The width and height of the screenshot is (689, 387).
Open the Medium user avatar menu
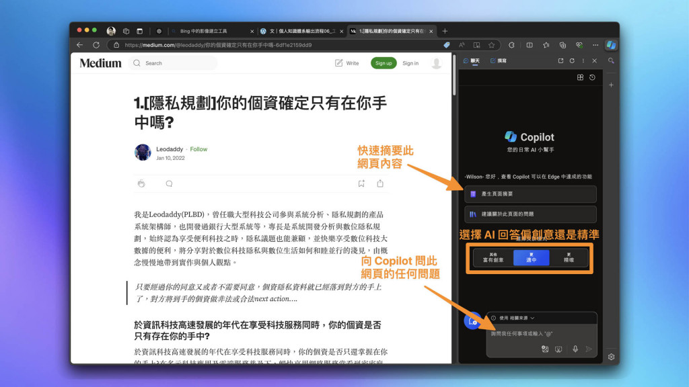436,63
